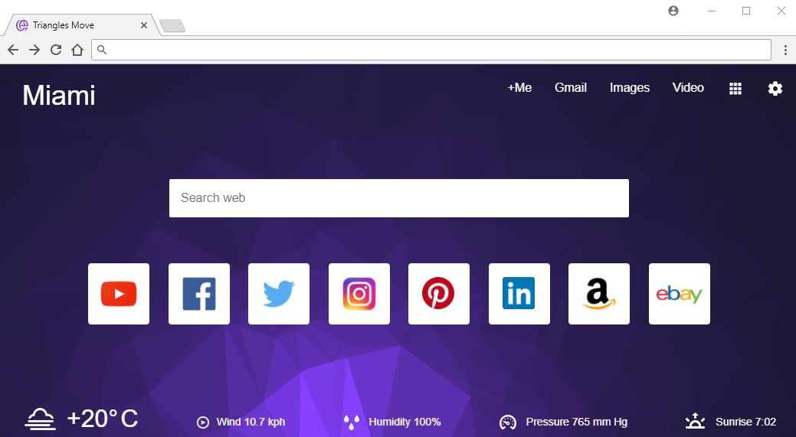Reload the page with refresh icon
Image resolution: width=796 pixels, height=437 pixels.
(56, 50)
